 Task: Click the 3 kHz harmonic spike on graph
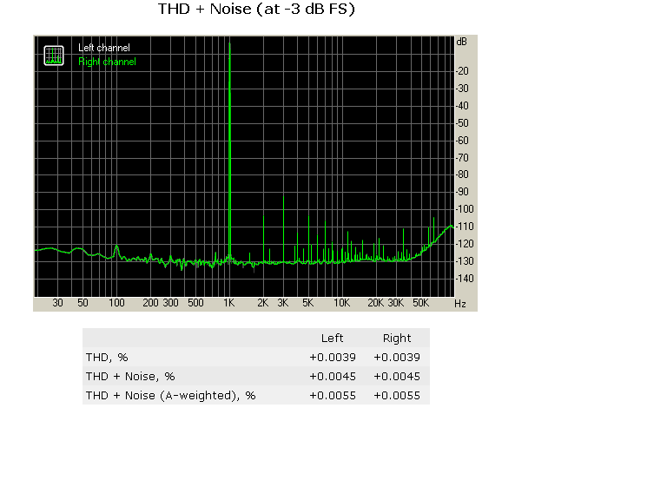283,229
